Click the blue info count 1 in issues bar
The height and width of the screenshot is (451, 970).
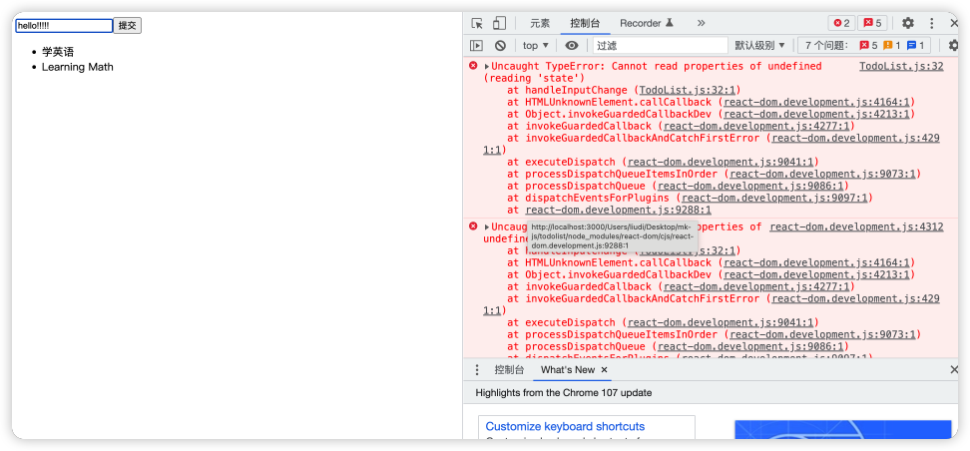click(x=915, y=45)
